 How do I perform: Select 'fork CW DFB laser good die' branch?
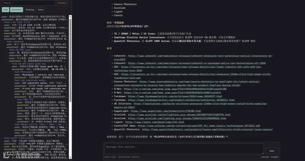point(28,64)
